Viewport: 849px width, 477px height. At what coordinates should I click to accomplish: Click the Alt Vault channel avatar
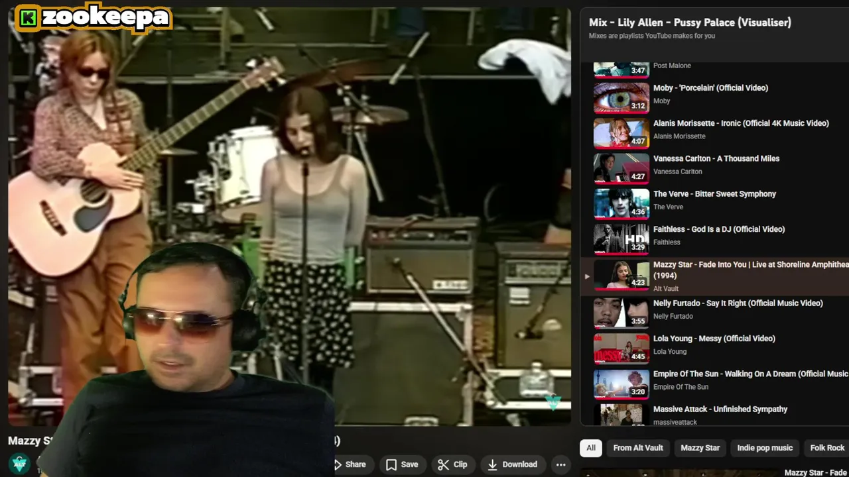click(x=20, y=464)
